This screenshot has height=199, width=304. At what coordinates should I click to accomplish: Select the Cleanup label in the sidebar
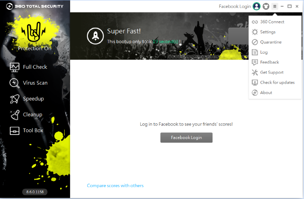tap(32, 115)
